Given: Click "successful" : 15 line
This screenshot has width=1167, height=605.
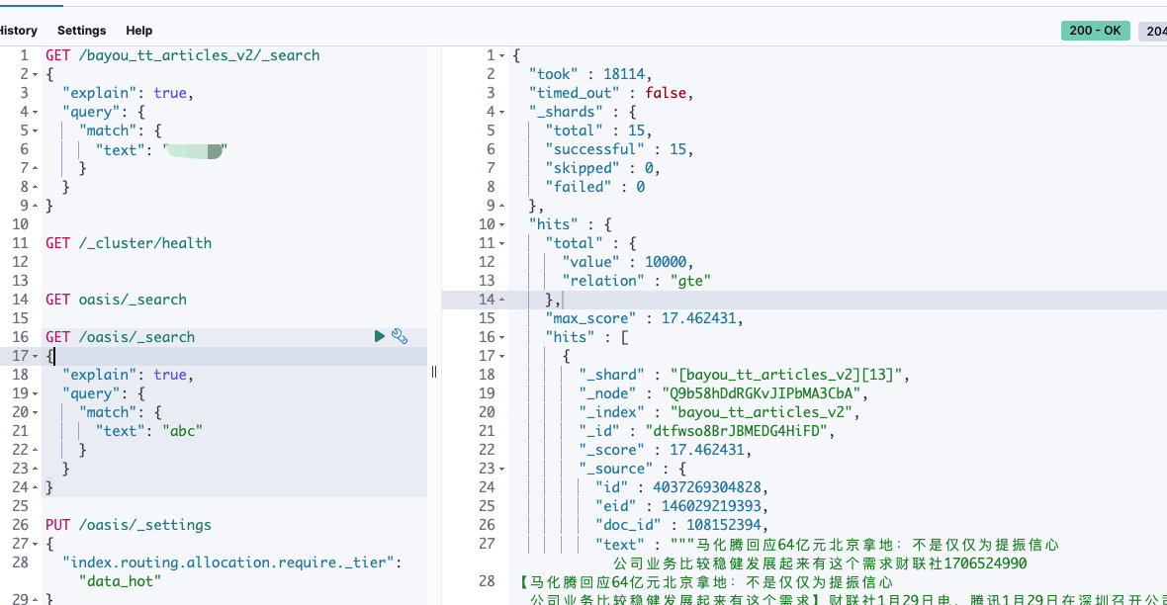Looking at the screenshot, I should (x=618, y=149).
